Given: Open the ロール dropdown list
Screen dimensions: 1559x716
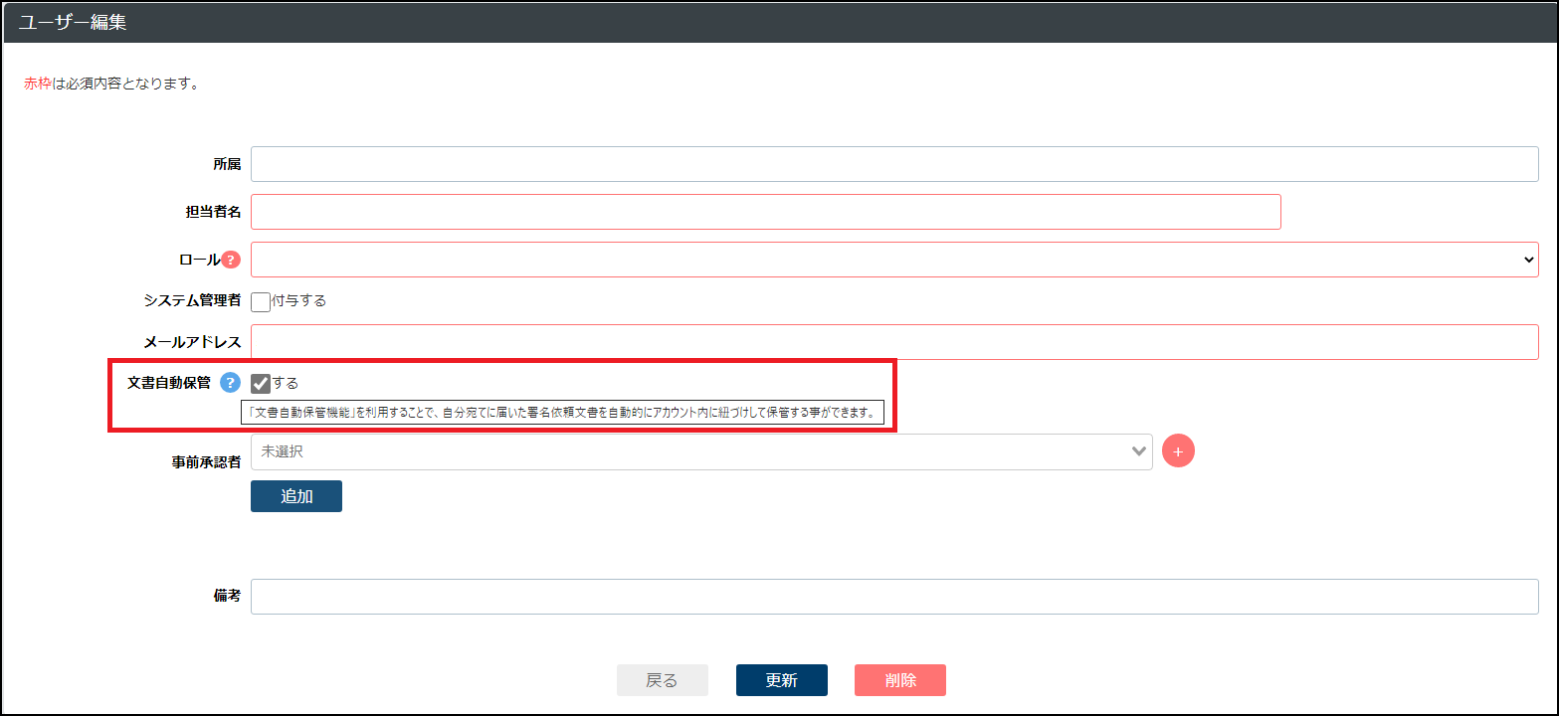Looking at the screenshot, I should pos(893,260).
